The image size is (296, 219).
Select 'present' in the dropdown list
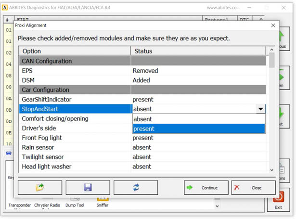click(x=199, y=129)
